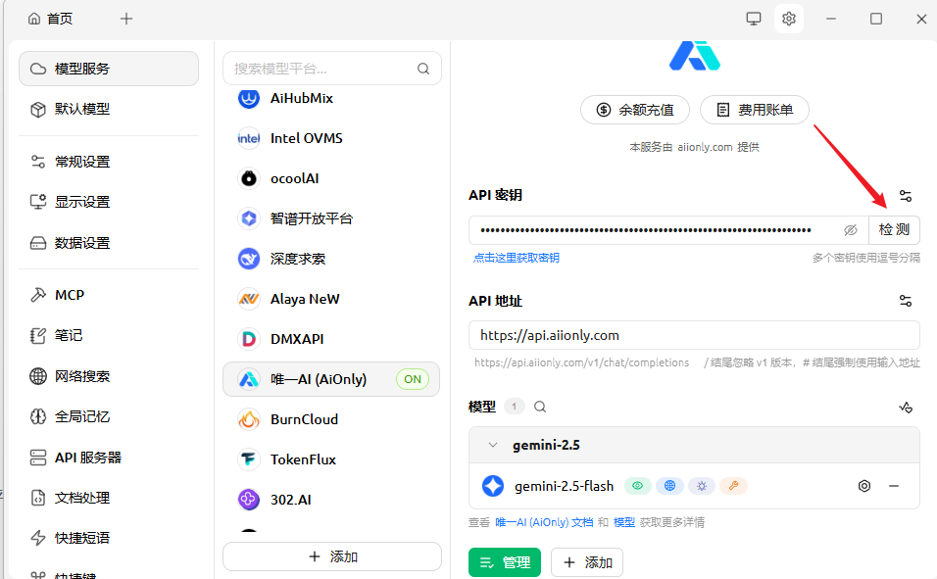This screenshot has width=937, height=579.
Task: Click the web search globe tag on gemini-2.5-flash
Action: point(669,486)
